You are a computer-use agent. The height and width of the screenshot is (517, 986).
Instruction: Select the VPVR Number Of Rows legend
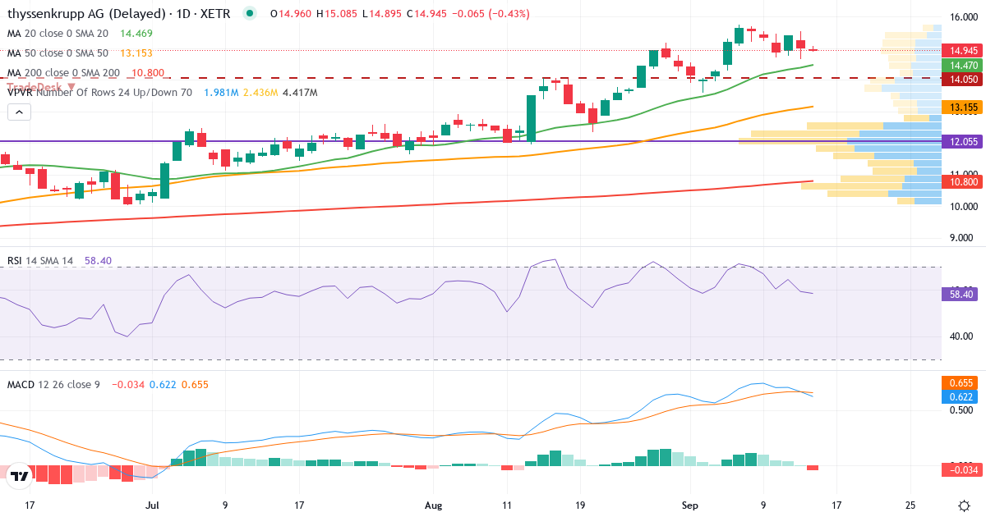tap(99, 93)
